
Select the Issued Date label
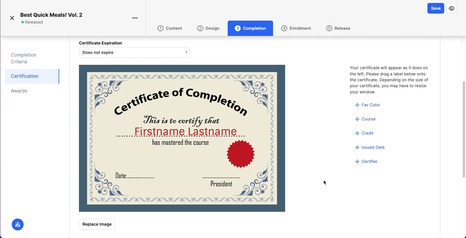pyautogui.click(x=373, y=147)
